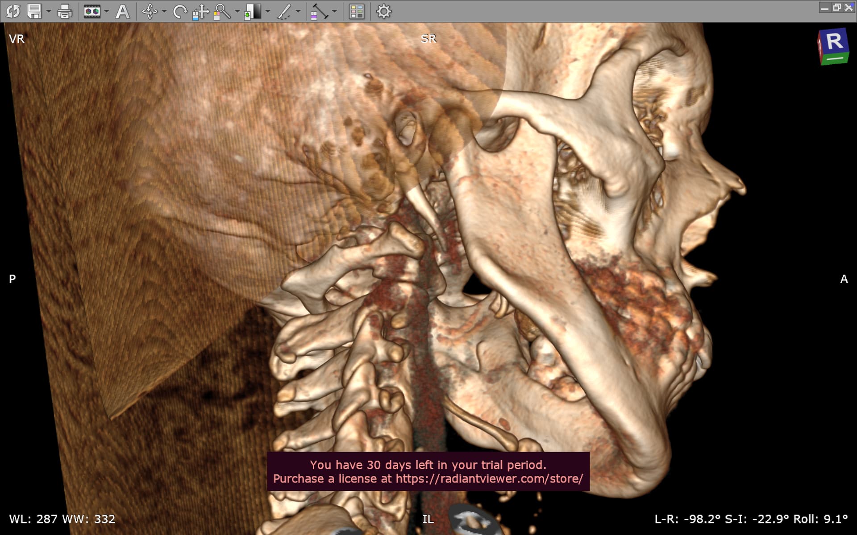The height and width of the screenshot is (535, 857).
Task: Open the volume rendering presets grid
Action: pos(357,11)
